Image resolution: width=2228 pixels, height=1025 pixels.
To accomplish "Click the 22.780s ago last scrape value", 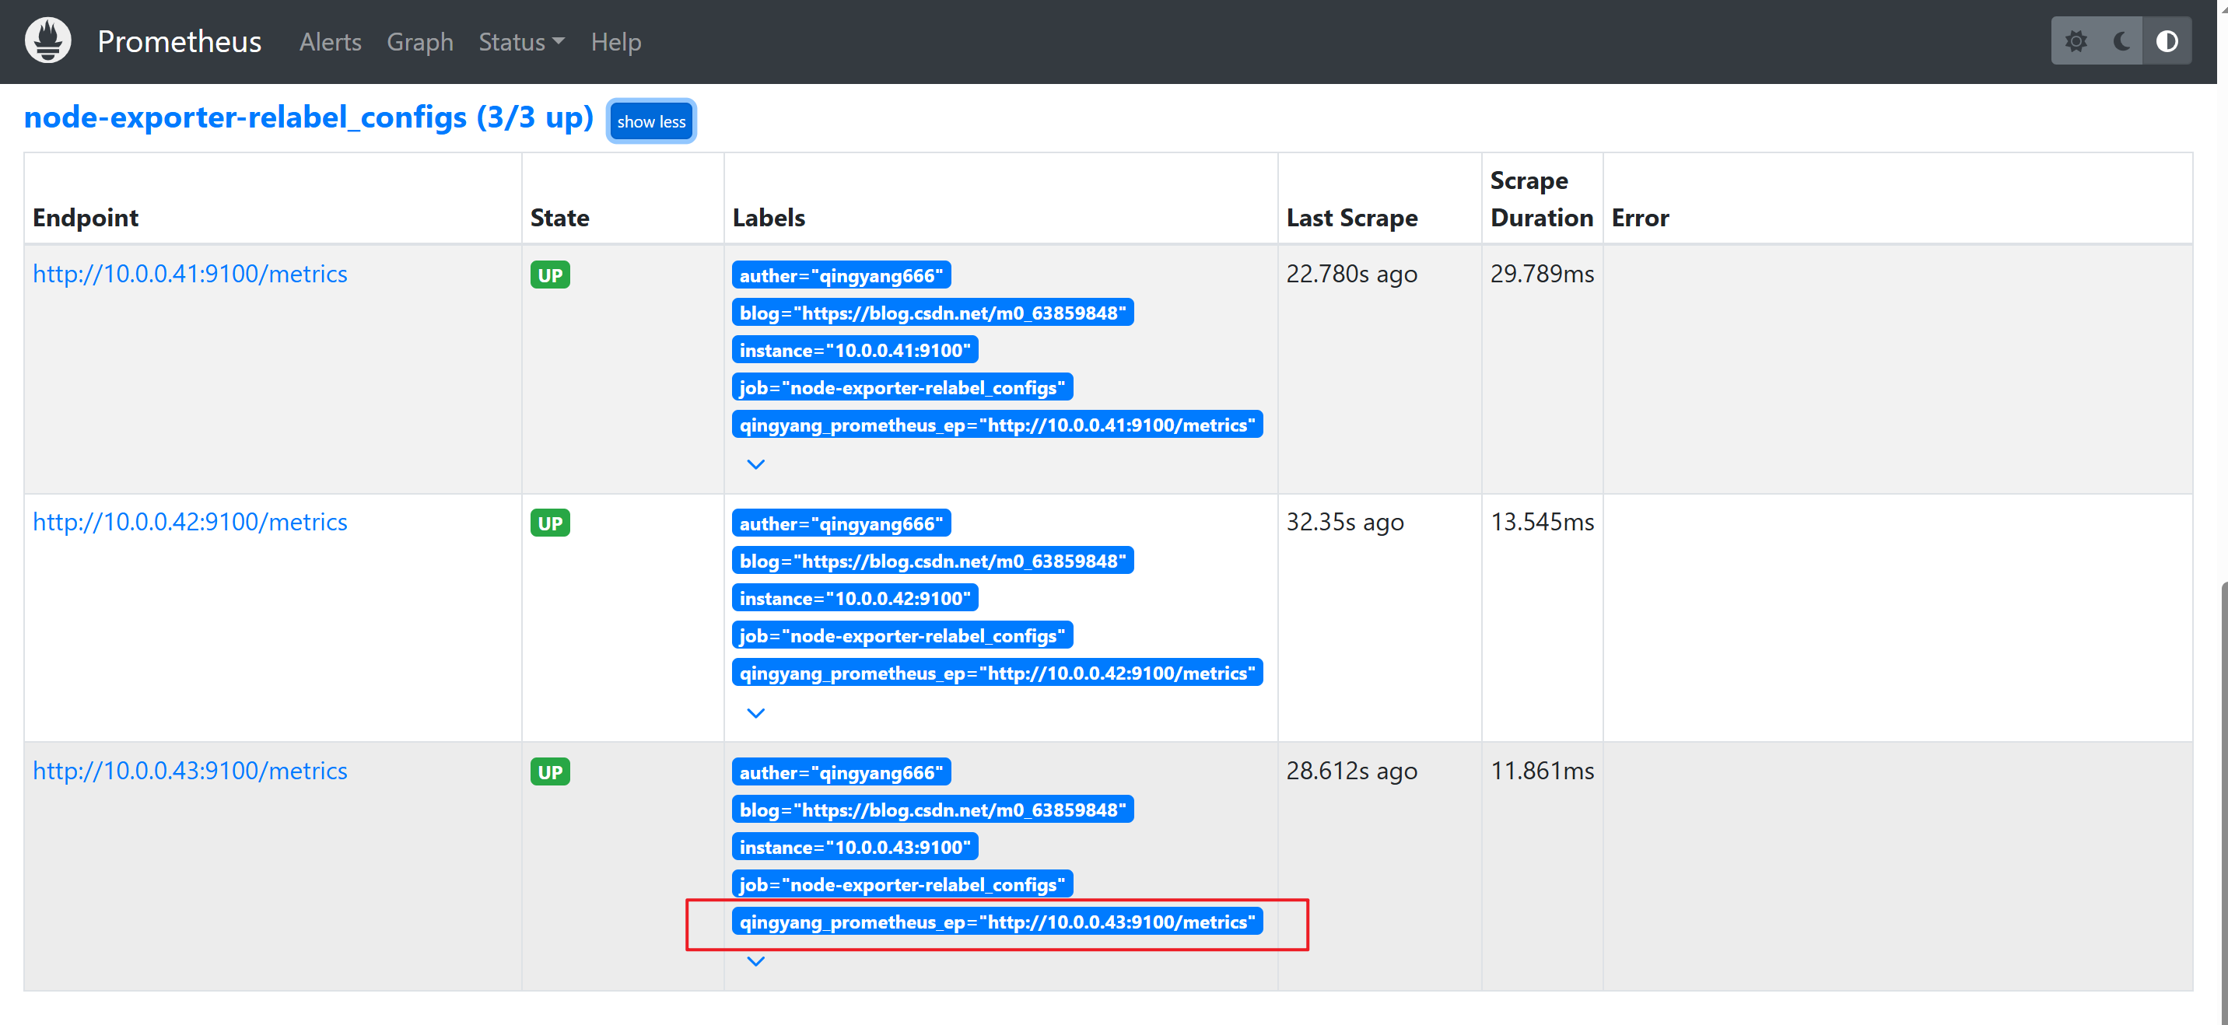I will point(1351,273).
